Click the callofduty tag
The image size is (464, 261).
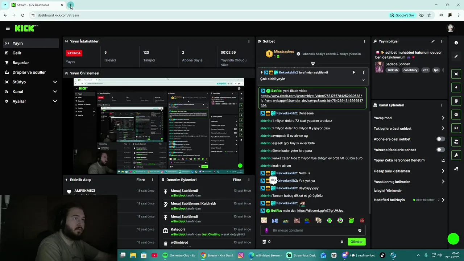410,70
